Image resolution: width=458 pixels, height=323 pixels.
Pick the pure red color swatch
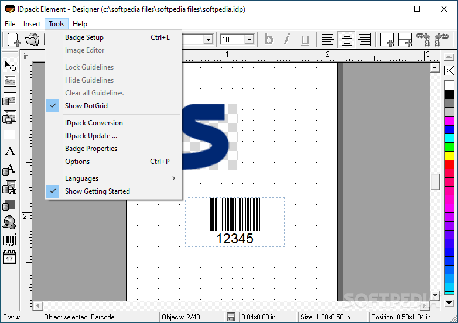[x=449, y=164]
